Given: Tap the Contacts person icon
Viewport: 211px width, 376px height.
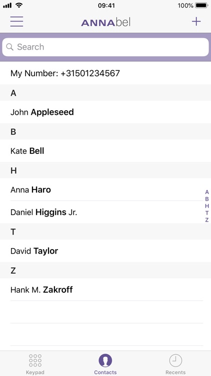Looking at the screenshot, I should pyautogui.click(x=105, y=360).
